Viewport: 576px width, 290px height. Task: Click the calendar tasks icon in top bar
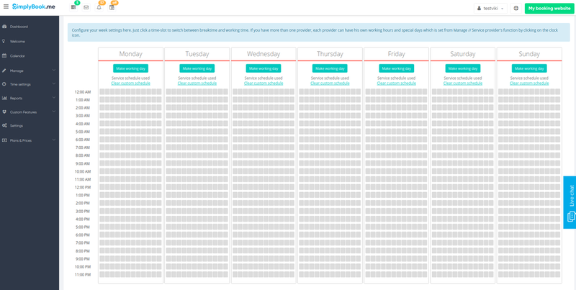tap(112, 8)
